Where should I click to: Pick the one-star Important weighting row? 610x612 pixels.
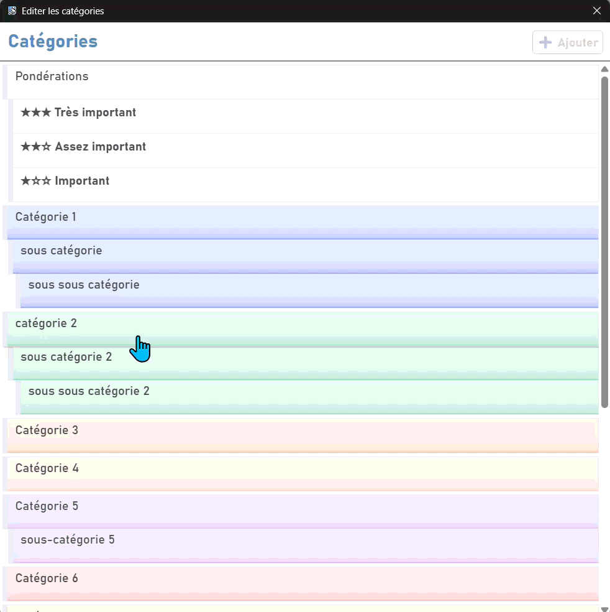306,185
